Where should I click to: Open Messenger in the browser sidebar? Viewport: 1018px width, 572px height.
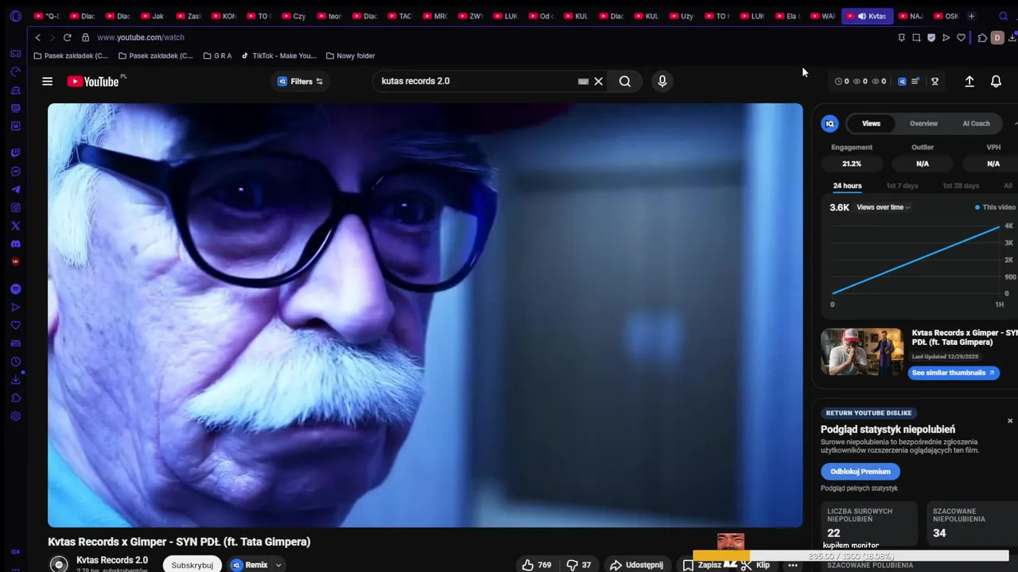tap(15, 171)
